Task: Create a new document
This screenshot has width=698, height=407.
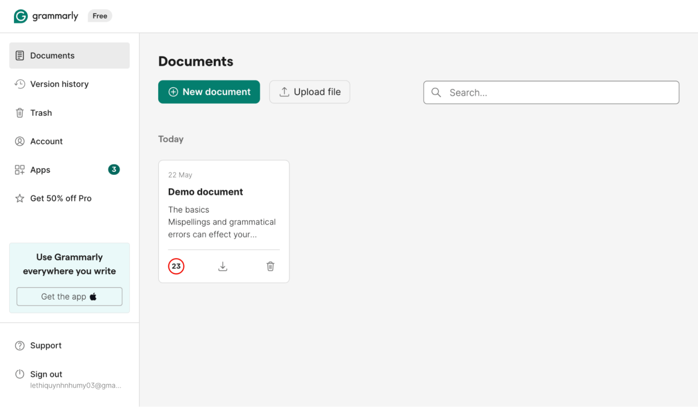Action: [x=209, y=92]
